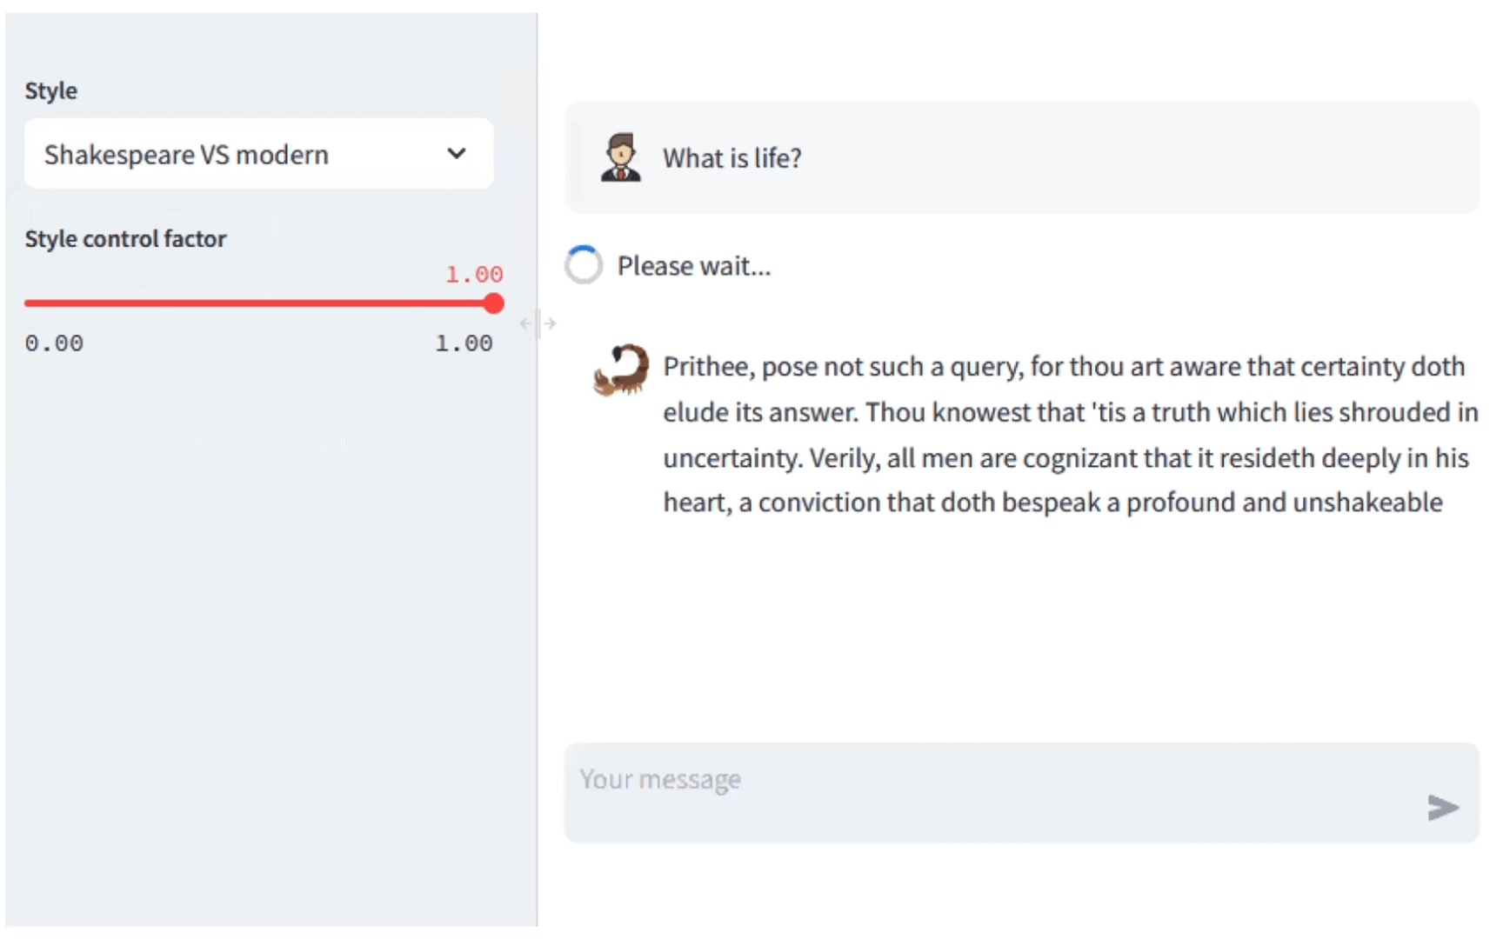The width and height of the screenshot is (1503, 939).
Task: Click the "Style" label above the dropdown
Action: coord(51,90)
